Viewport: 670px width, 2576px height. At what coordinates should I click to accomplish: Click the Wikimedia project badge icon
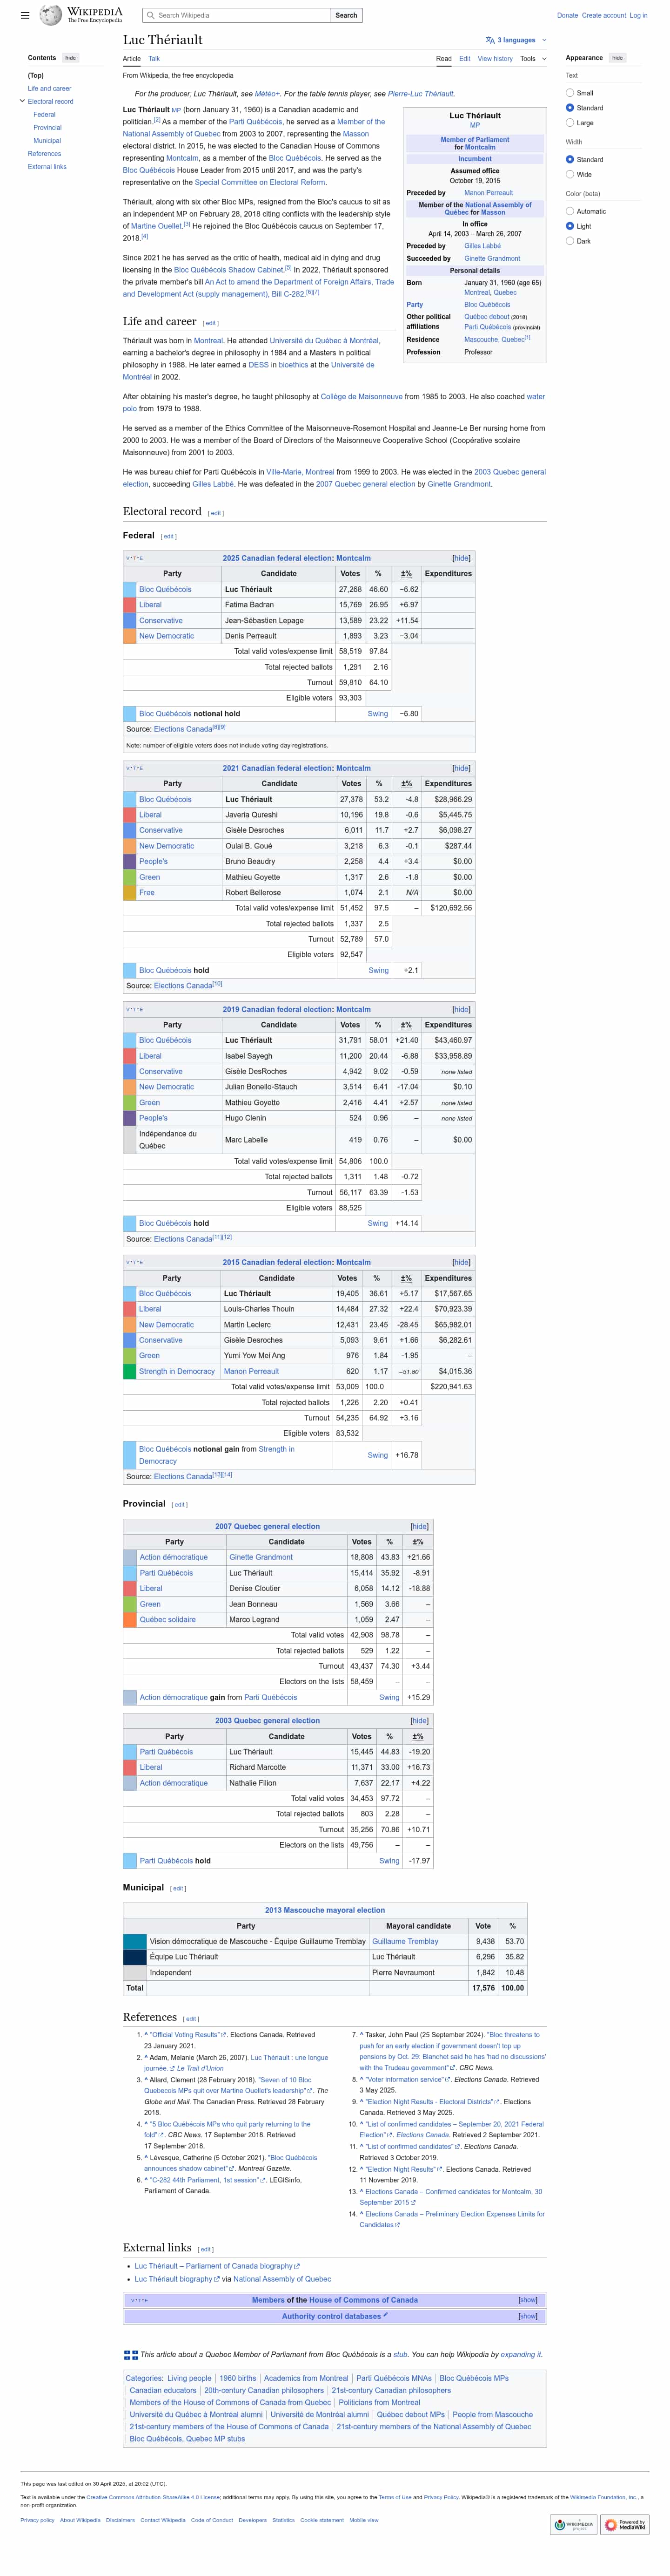pos(574,2525)
